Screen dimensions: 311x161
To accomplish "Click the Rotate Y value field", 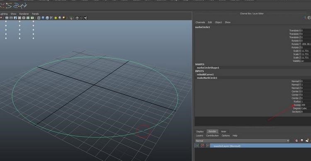I will (306, 44).
